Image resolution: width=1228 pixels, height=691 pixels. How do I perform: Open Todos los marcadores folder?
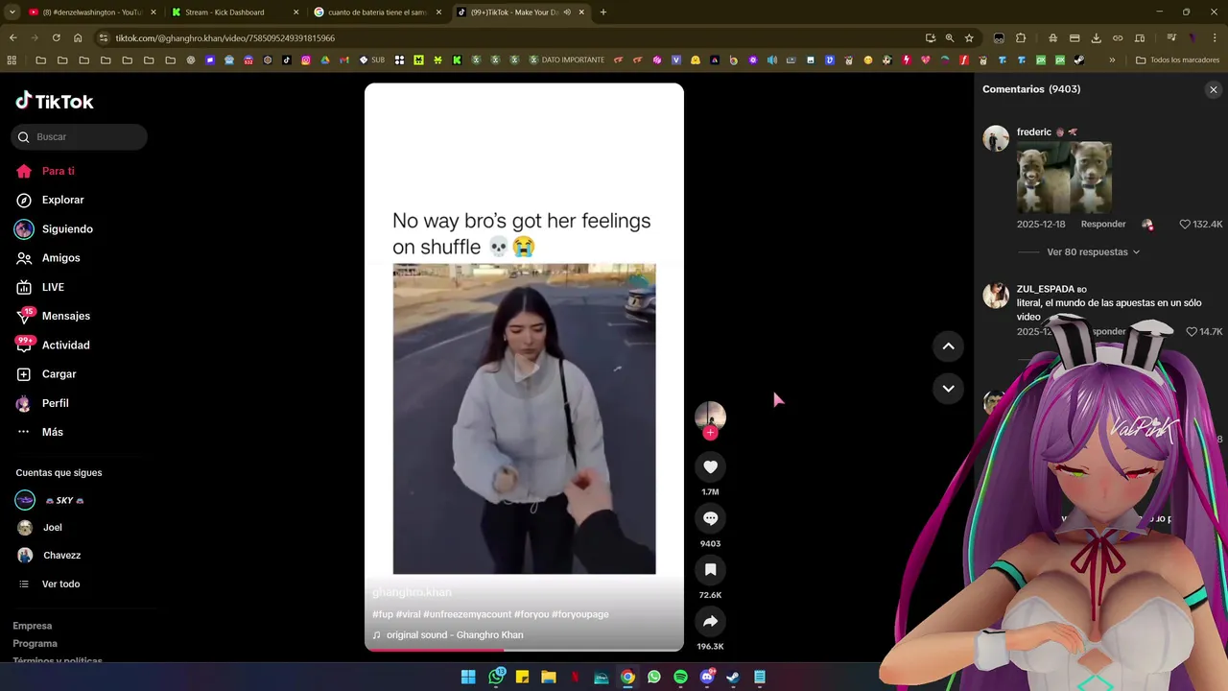[x=1177, y=60]
